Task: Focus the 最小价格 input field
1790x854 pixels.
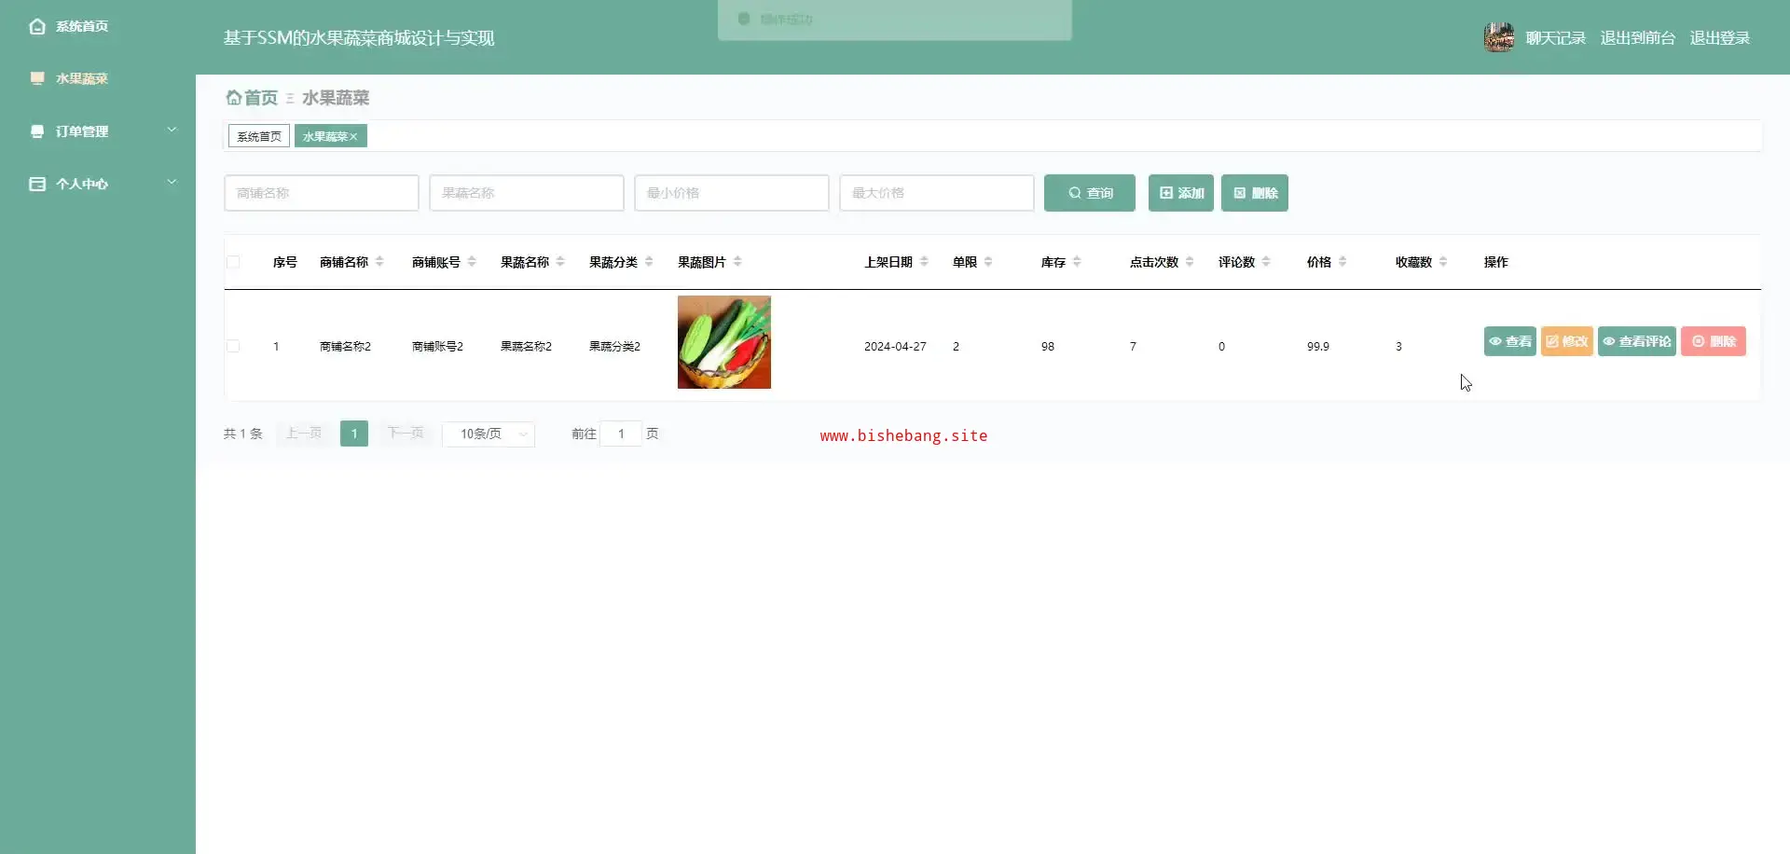Action: tap(732, 193)
